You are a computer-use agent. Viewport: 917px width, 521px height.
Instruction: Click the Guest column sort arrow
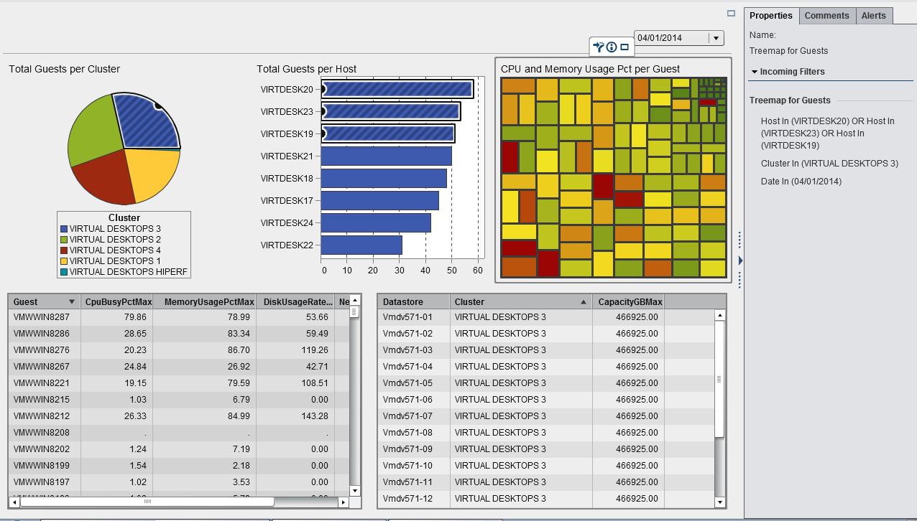tap(71, 302)
